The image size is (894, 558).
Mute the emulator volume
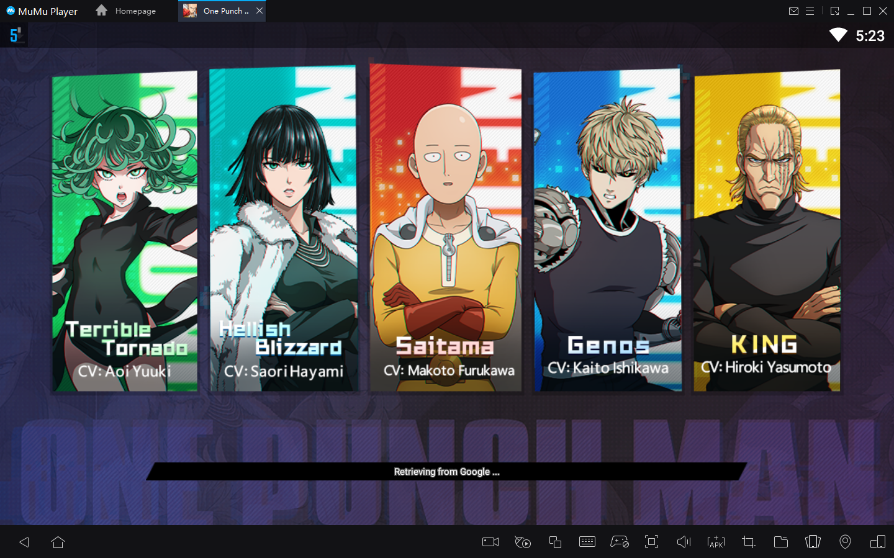coord(684,542)
